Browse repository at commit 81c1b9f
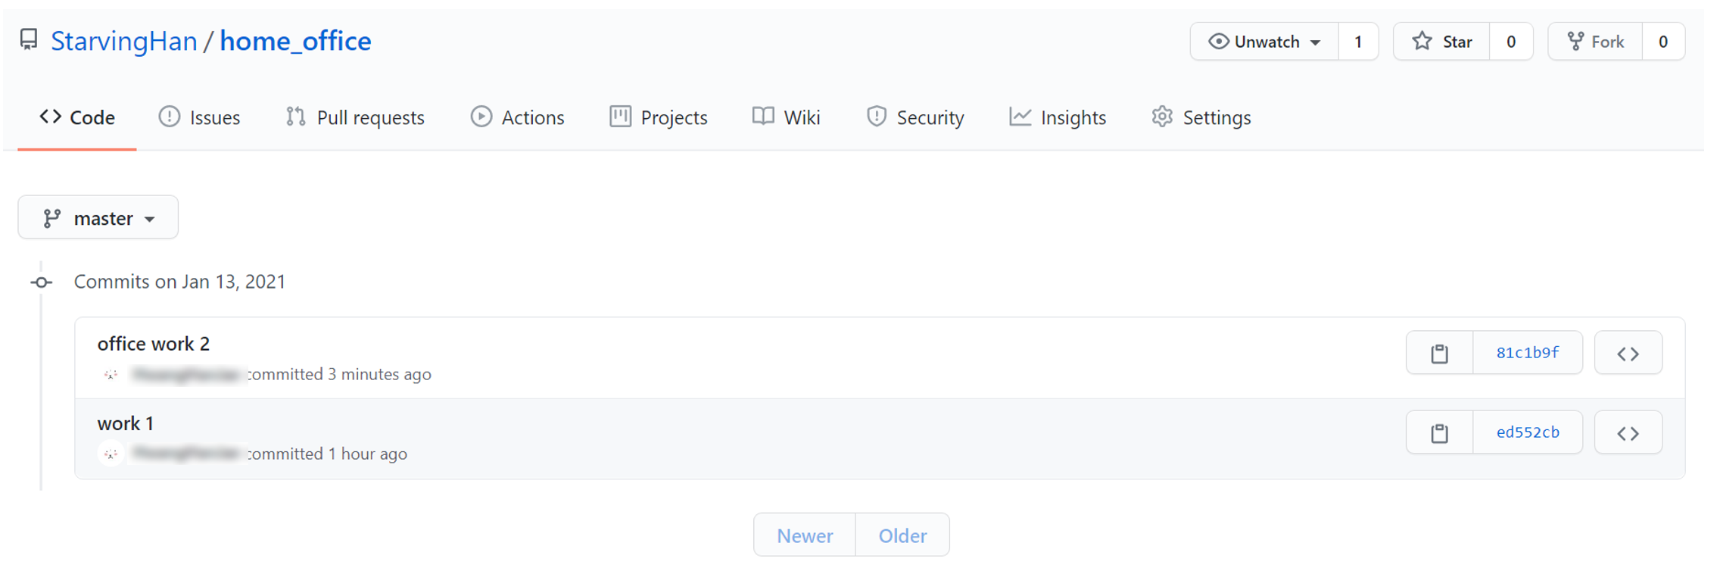This screenshot has height=577, width=1720. 1628,353
